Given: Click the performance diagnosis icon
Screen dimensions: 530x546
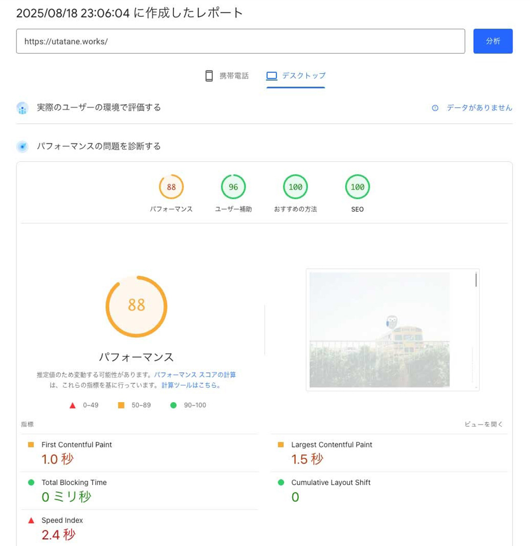Looking at the screenshot, I should [22, 147].
